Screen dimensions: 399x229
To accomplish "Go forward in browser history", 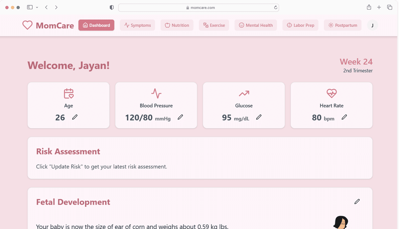I will tap(56, 7).
